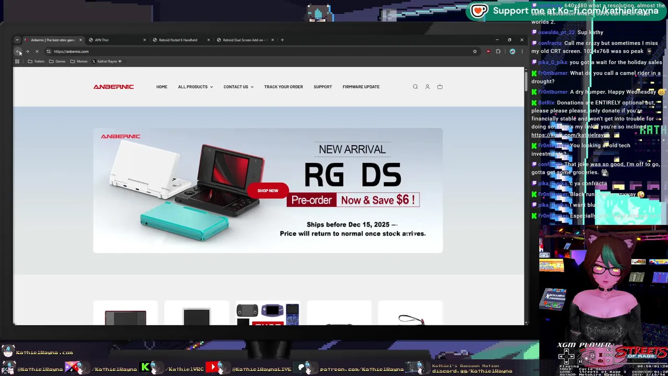Open site information icon beside the URL
668x376 pixels.
(48, 51)
